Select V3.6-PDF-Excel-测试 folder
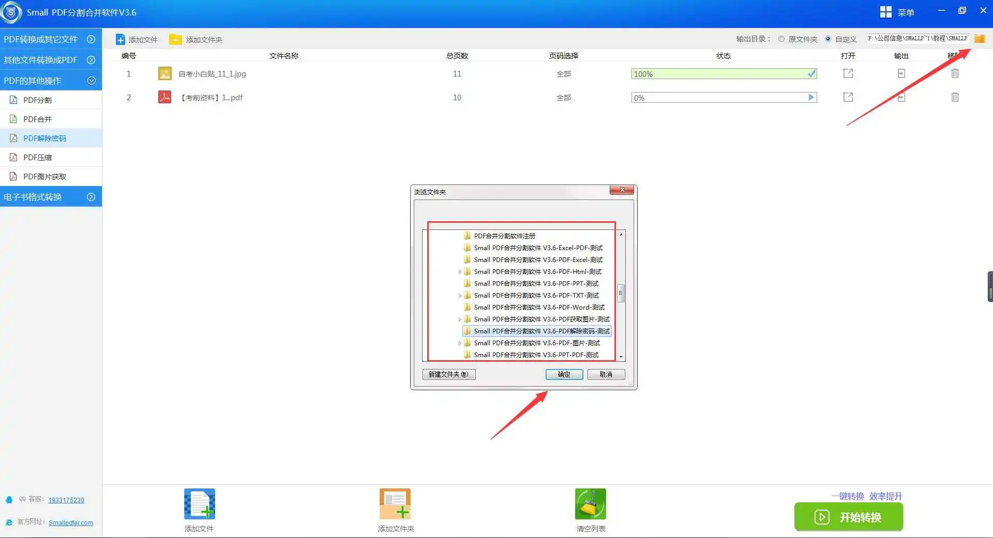The height and width of the screenshot is (538, 993). tap(538, 259)
